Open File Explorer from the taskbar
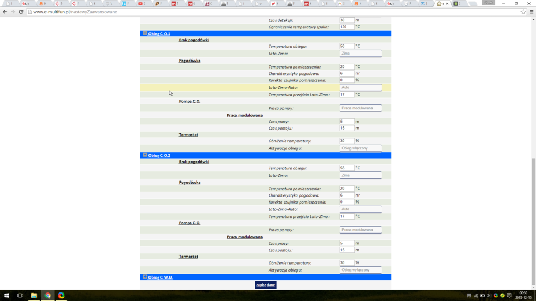Viewport: 536px width, 301px height. (34, 295)
